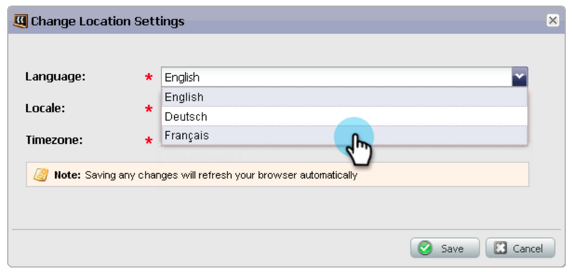Choose Deutsch from the language list
This screenshot has height=272, width=573.
click(x=345, y=116)
